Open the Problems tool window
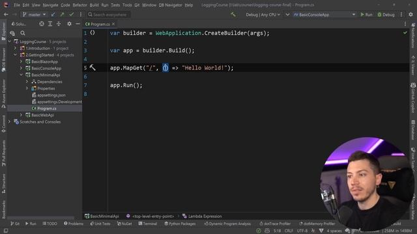 click(x=74, y=224)
